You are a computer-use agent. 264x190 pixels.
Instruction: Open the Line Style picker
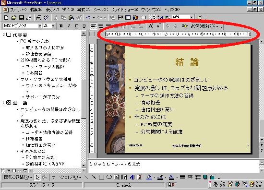182,177
